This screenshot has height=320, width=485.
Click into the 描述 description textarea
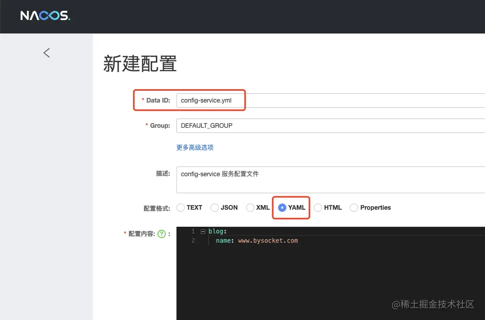(x=331, y=180)
